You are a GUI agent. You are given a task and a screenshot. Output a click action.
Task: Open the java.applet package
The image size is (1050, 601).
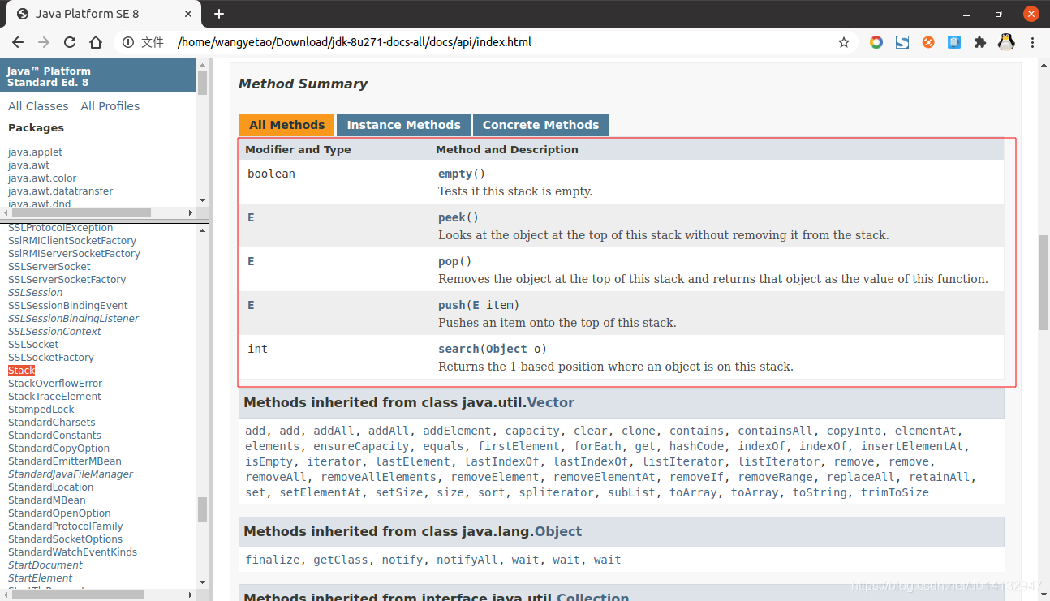[35, 152]
